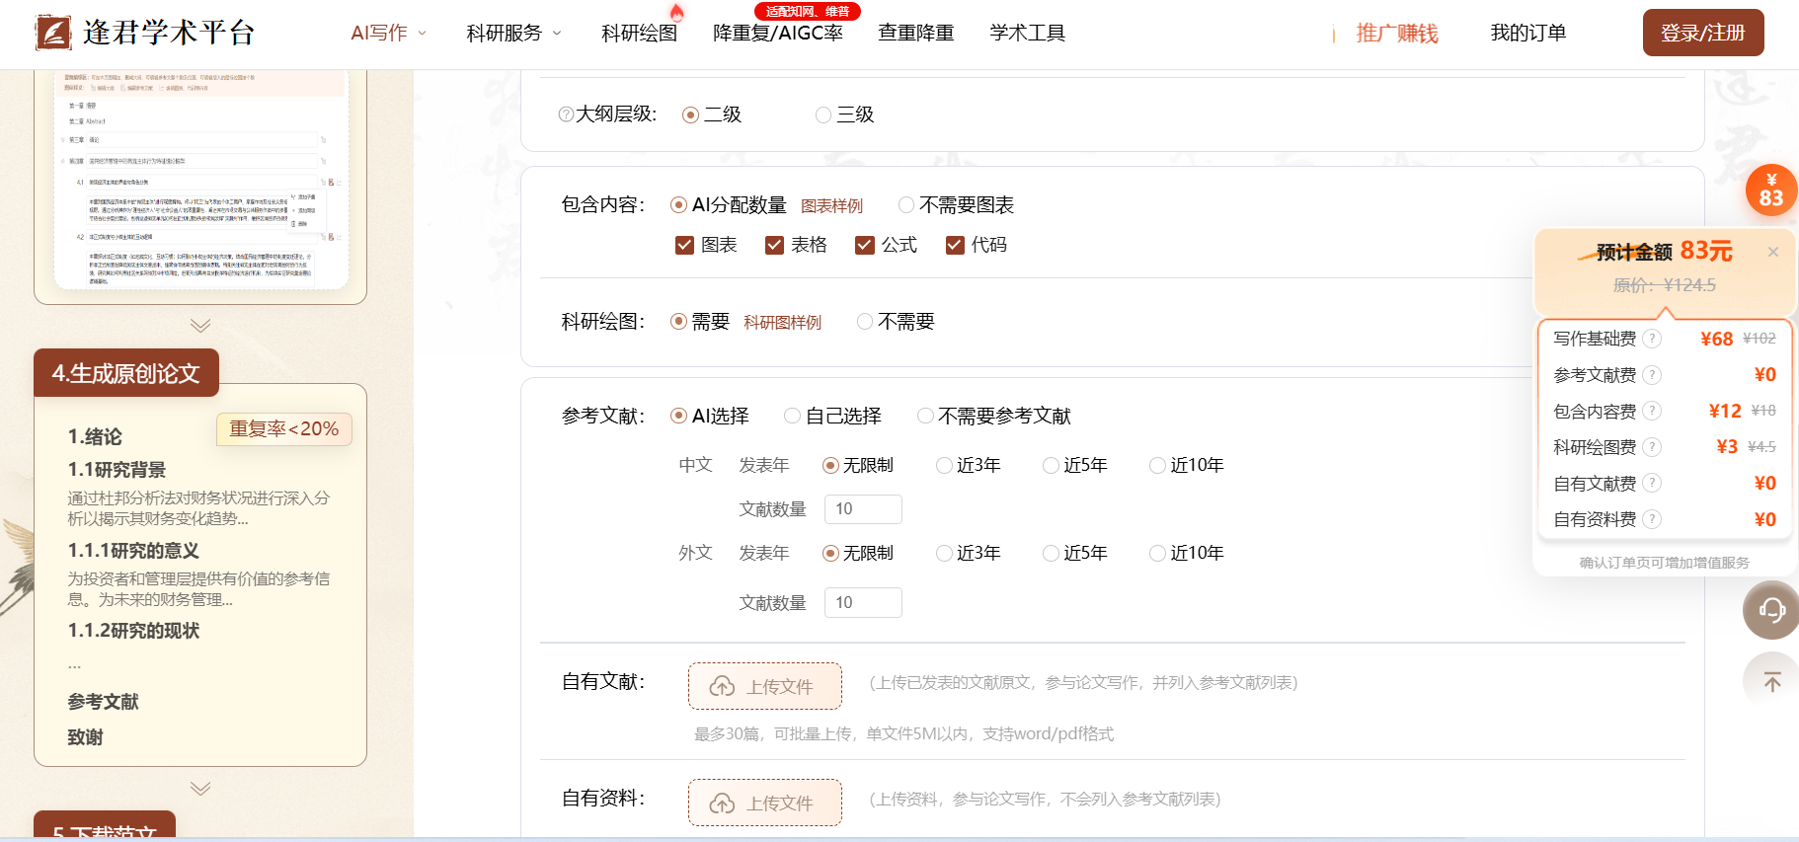Expand chevron below 生成原创论文 card
The height and width of the screenshot is (842, 1799).
click(200, 789)
